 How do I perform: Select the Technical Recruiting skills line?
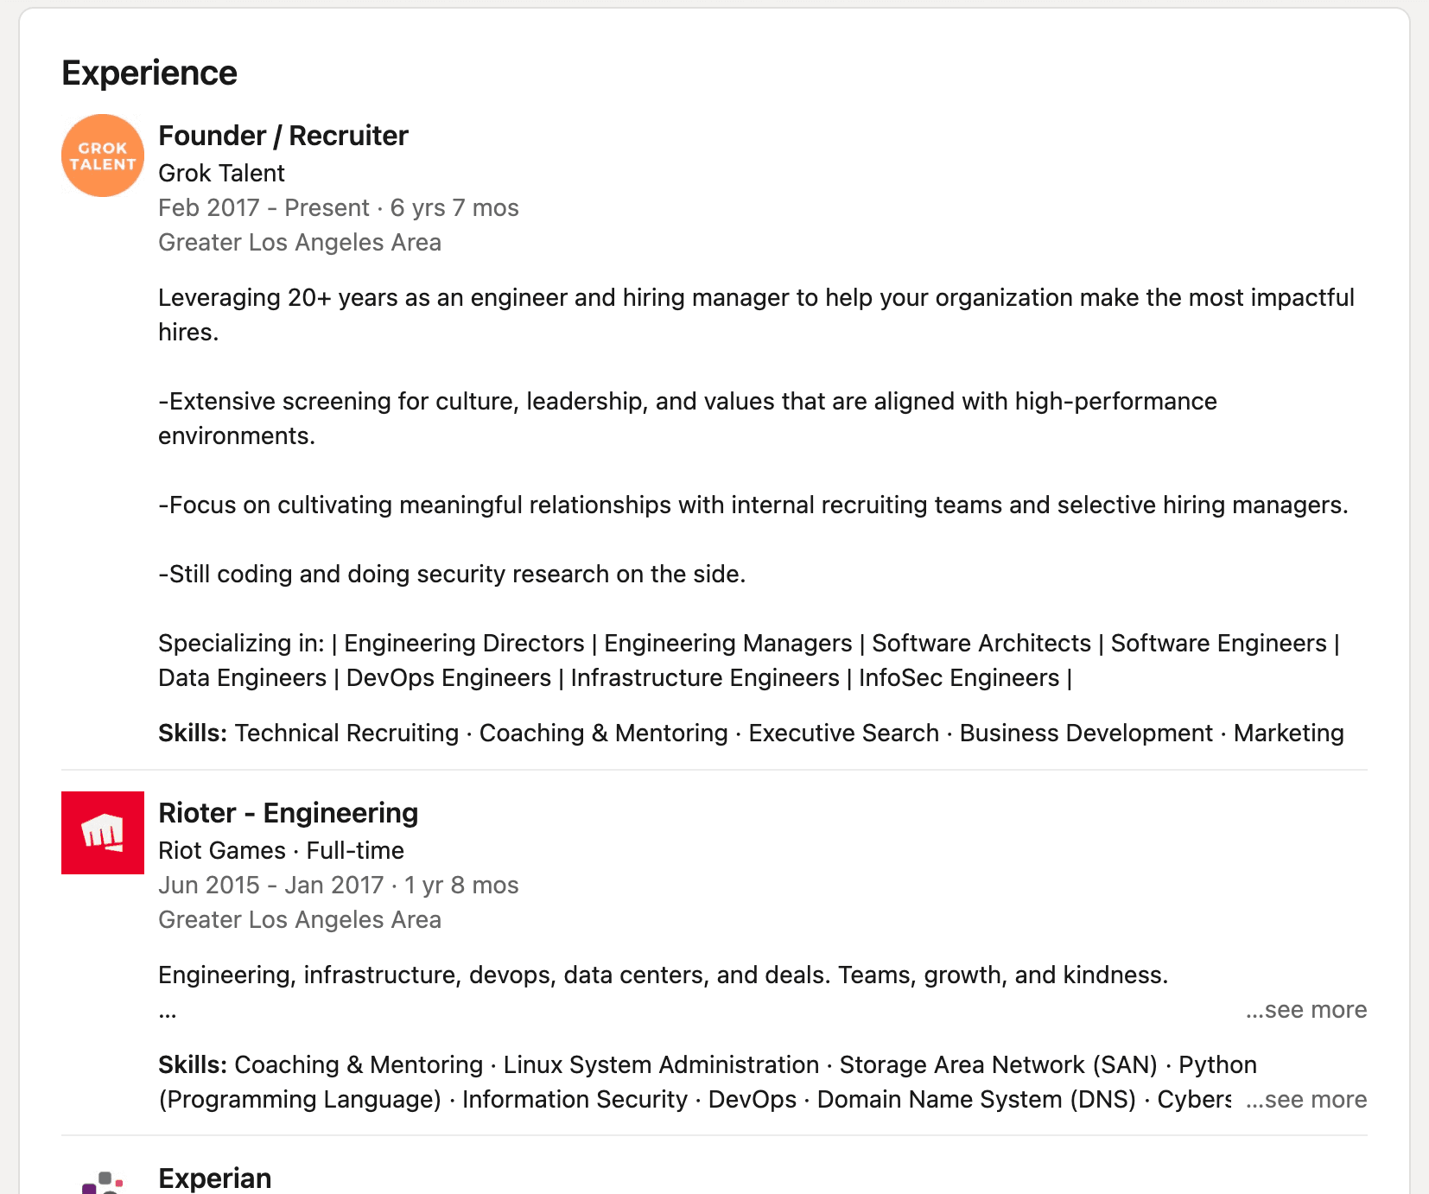coord(750,734)
